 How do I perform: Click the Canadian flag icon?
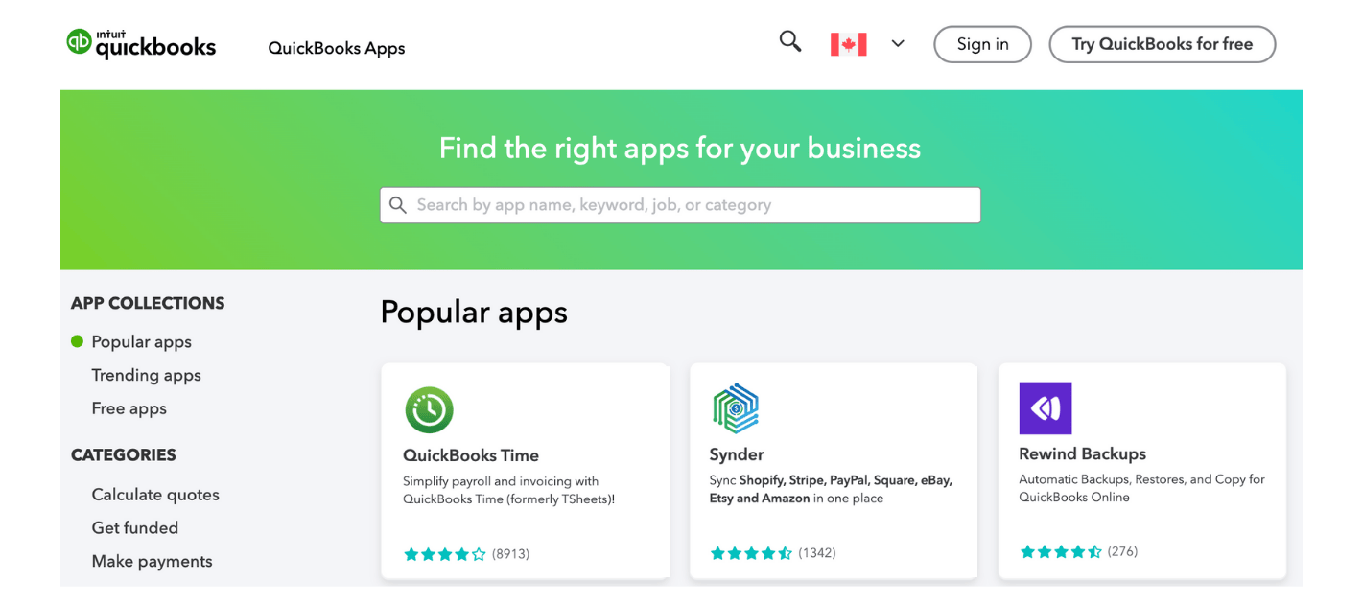coord(849,44)
